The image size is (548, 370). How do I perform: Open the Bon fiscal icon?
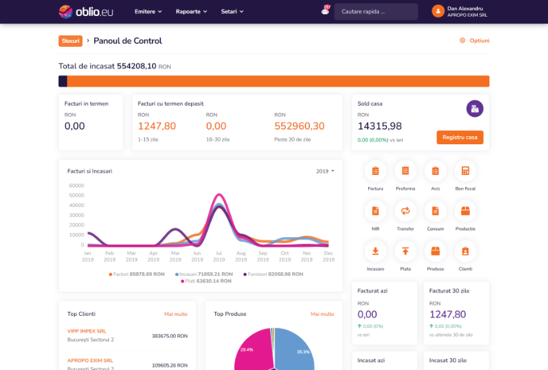[x=465, y=172]
